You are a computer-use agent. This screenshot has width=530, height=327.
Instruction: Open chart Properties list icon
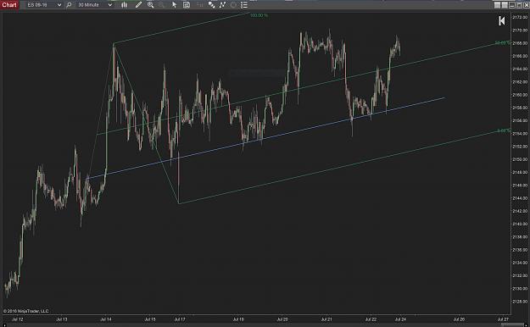[x=244, y=5]
